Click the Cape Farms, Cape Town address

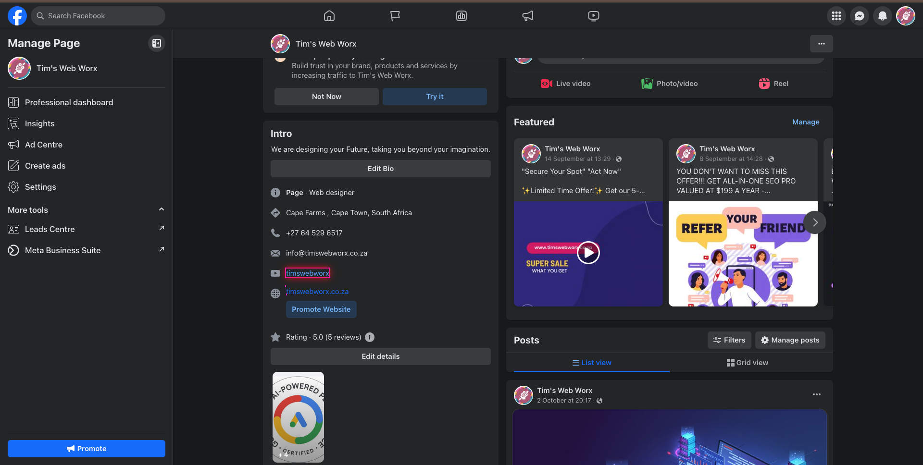point(349,213)
